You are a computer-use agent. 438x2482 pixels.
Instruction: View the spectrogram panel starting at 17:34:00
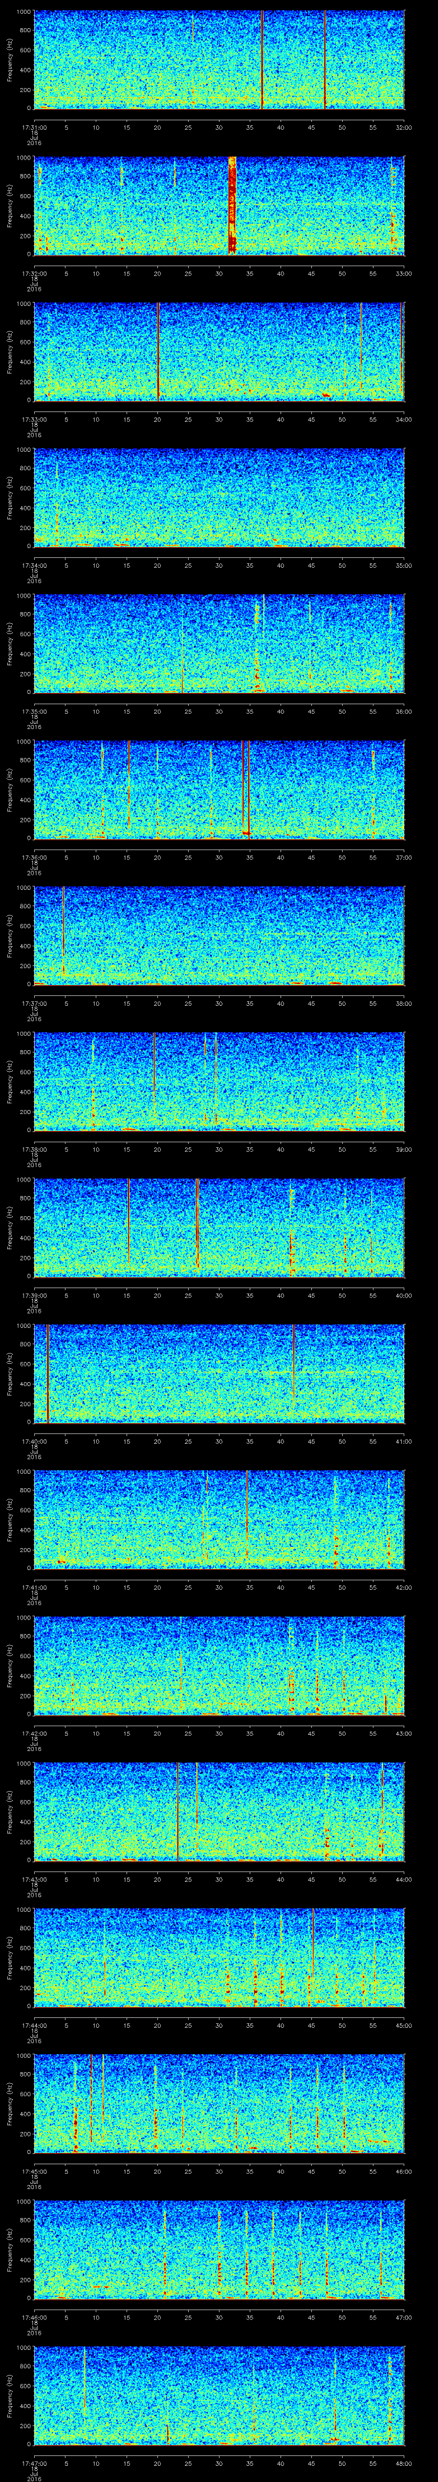pyautogui.click(x=219, y=497)
